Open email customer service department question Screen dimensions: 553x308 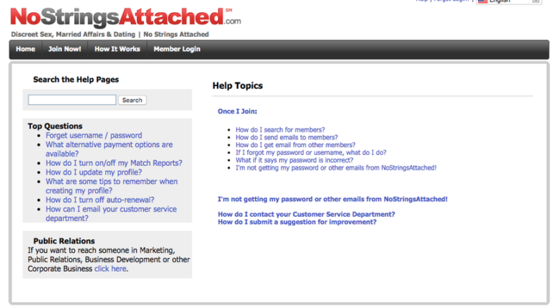pyautogui.click(x=111, y=213)
